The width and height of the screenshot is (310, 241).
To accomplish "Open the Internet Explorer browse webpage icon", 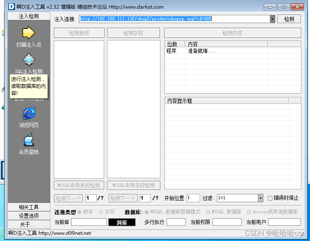I will [29, 113].
